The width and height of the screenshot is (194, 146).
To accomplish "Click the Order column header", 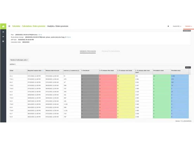I will [x=18, y=71].
